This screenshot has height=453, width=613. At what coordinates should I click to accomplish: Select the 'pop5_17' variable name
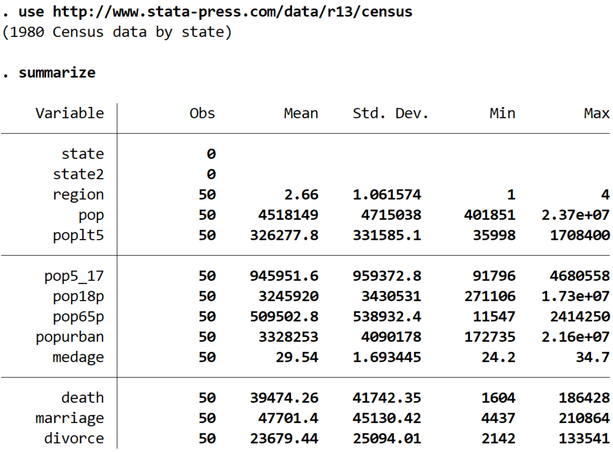(x=74, y=276)
